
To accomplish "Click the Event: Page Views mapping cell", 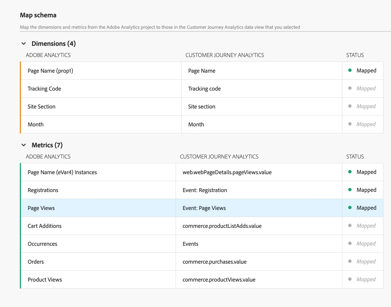I will click(259, 208).
